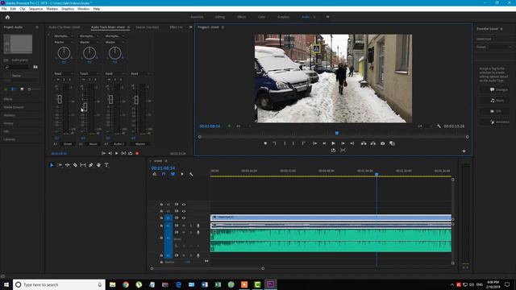Open timeline display settings wrench

pyautogui.click(x=191, y=174)
